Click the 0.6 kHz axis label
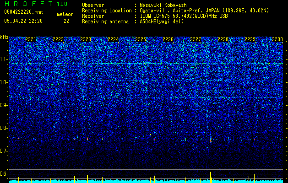288x183 pixels. pyautogui.click(x=4, y=174)
